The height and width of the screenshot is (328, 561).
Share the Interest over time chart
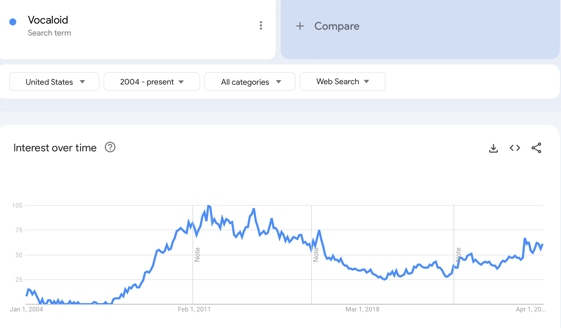point(536,148)
